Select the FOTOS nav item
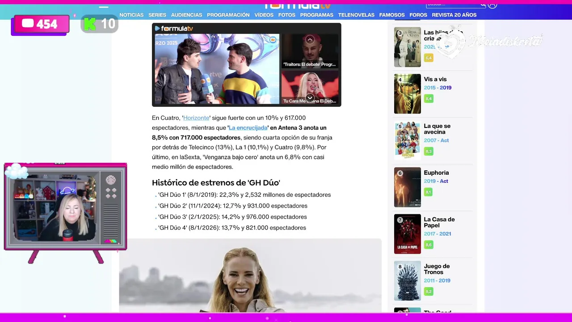This screenshot has width=572, height=322. [286, 15]
